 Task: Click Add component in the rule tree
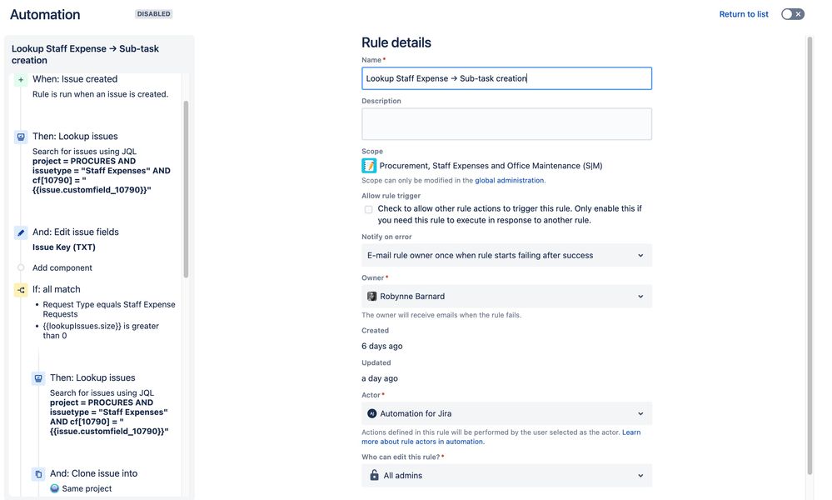click(62, 268)
